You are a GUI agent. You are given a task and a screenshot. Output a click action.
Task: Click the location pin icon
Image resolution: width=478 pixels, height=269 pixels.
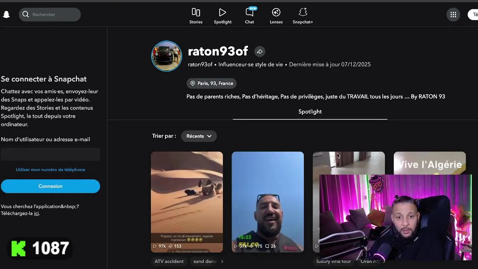point(193,83)
